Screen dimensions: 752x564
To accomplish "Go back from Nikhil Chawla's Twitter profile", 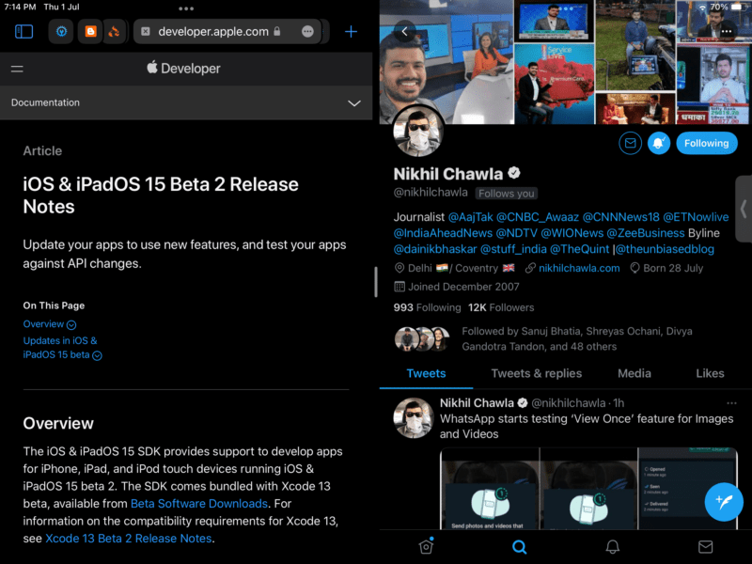I will click(x=405, y=32).
